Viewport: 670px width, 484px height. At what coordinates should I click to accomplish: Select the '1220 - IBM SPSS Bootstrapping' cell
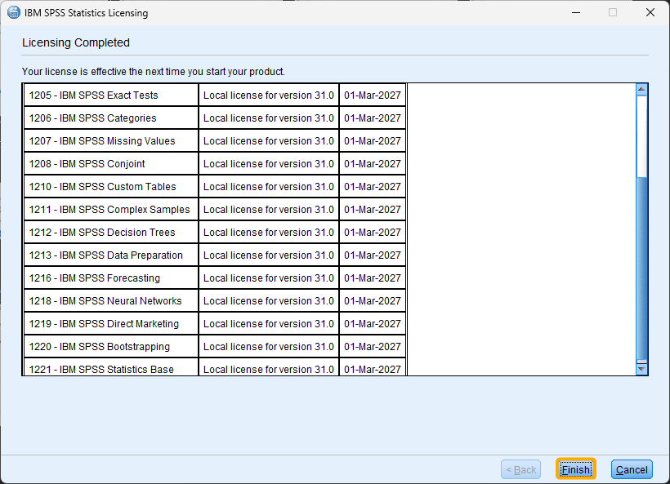click(x=111, y=346)
